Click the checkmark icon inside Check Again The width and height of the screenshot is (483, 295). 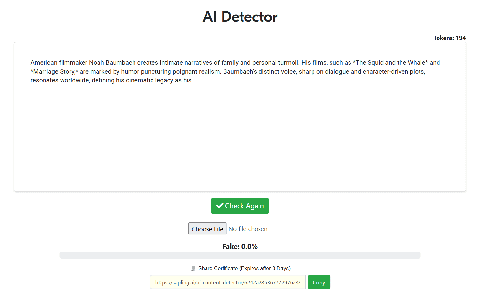tap(220, 206)
